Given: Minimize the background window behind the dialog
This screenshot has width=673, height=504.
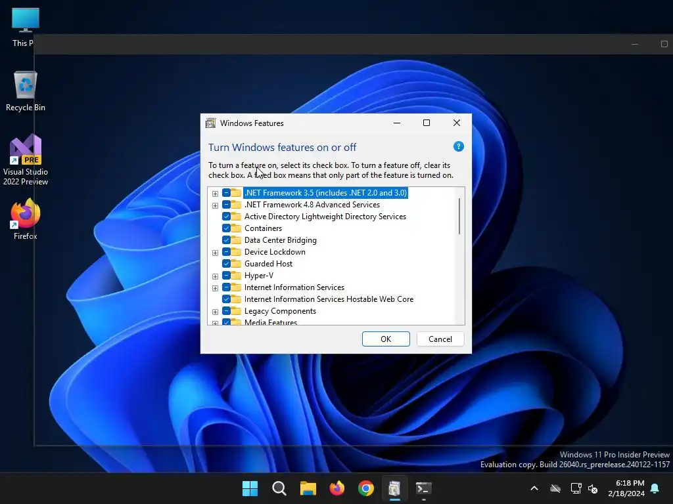Looking at the screenshot, I should 635,44.
